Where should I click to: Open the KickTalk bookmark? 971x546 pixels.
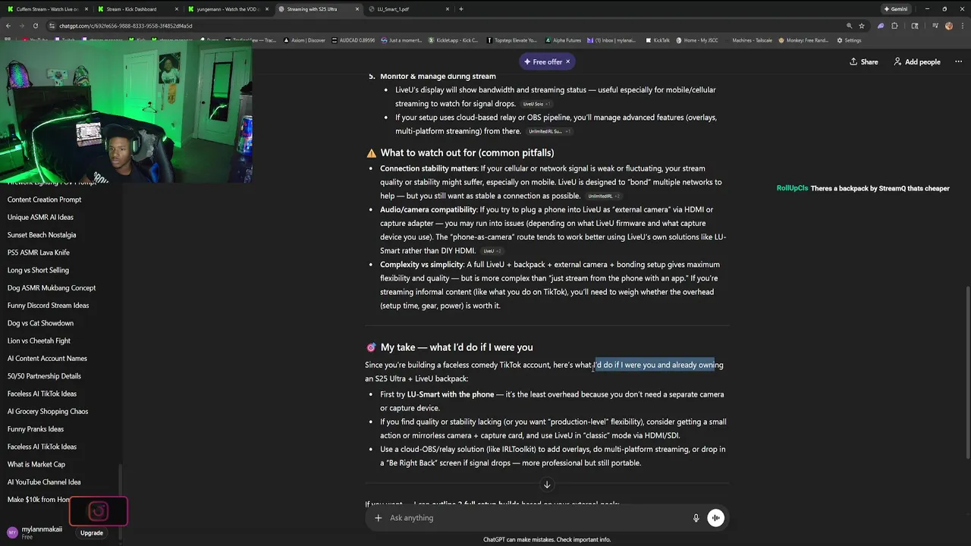pos(658,40)
